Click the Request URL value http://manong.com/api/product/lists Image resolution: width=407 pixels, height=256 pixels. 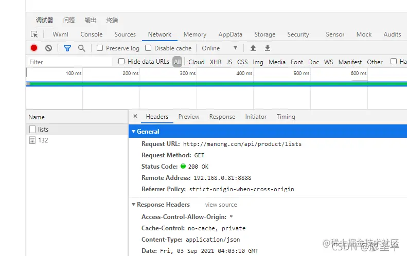point(242,144)
